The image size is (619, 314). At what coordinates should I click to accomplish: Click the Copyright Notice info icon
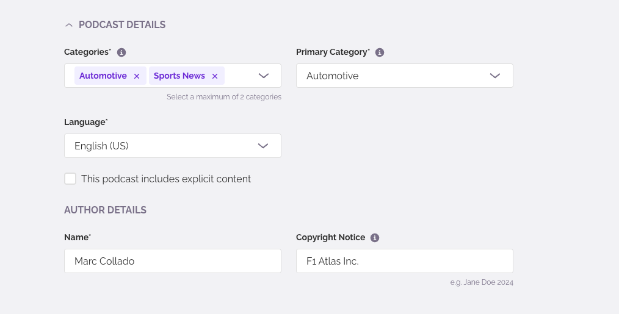tap(375, 238)
